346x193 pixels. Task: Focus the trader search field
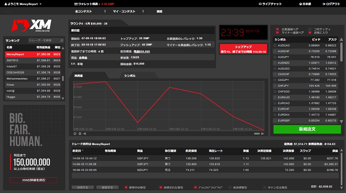point(44,40)
